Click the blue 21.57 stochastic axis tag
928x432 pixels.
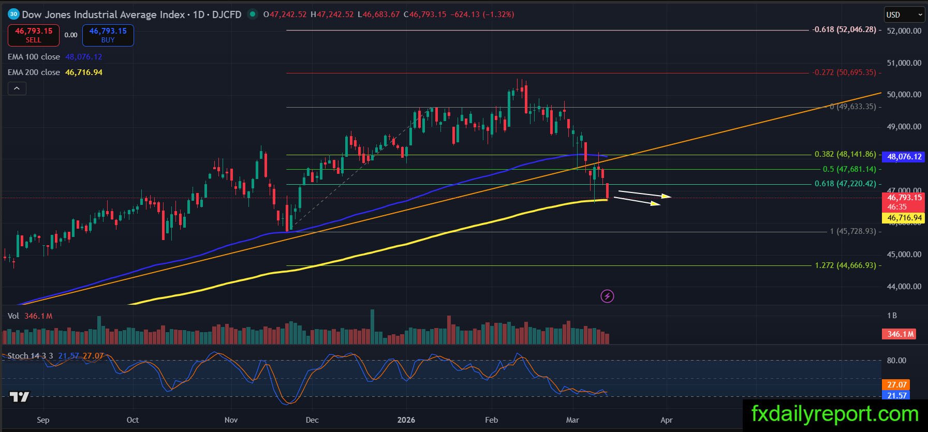(897, 396)
